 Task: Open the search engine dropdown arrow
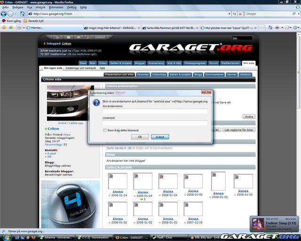299,14
